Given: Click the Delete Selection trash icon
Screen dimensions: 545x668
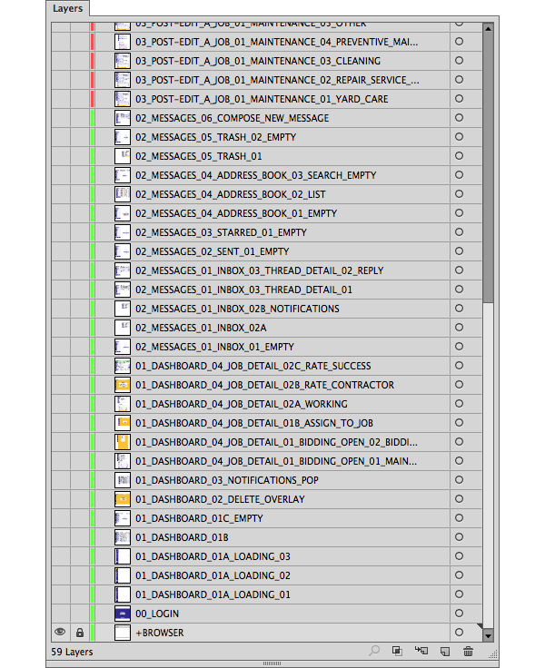Looking at the screenshot, I should click(x=468, y=651).
